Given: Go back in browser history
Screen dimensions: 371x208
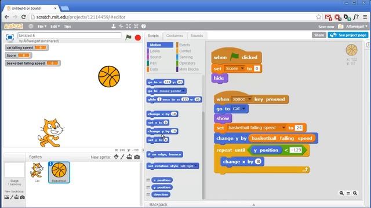Looking at the screenshot, I should point(7,17).
